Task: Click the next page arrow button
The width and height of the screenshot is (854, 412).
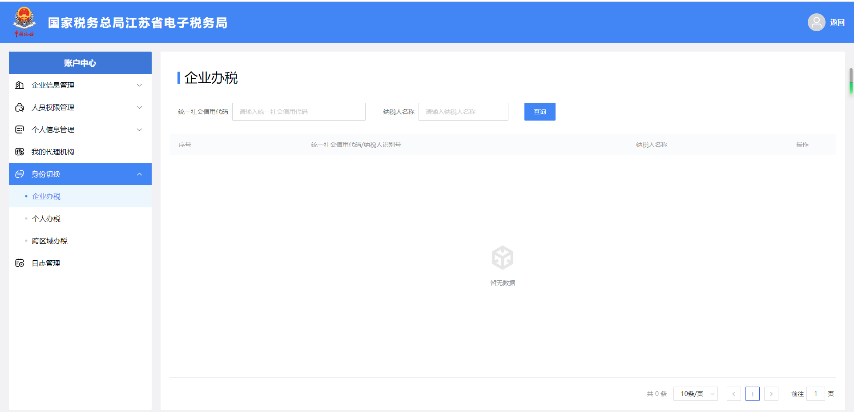Action: click(x=771, y=394)
